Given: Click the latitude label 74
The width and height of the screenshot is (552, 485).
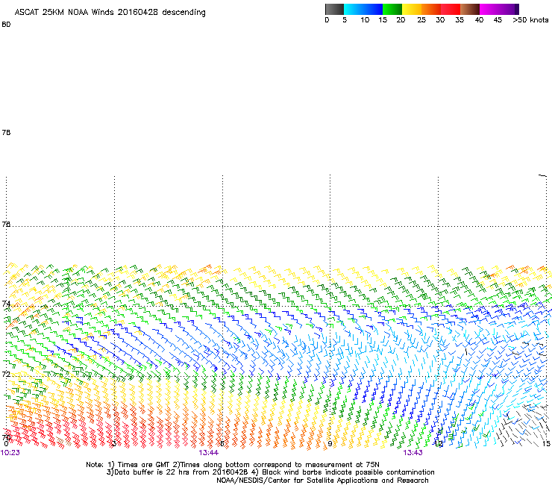Looking at the screenshot, I should coord(6,303).
